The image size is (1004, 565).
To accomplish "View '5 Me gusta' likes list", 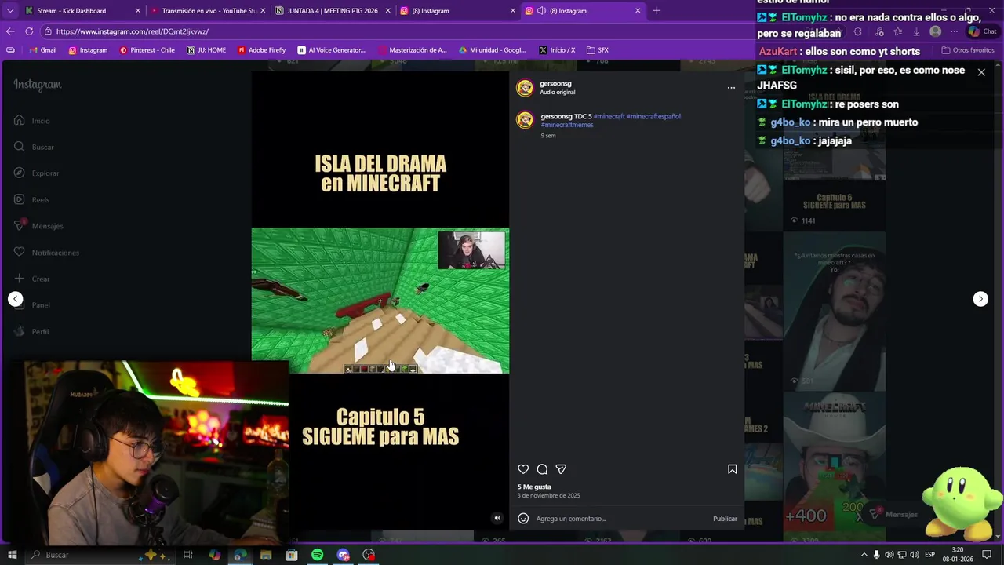I will (534, 487).
